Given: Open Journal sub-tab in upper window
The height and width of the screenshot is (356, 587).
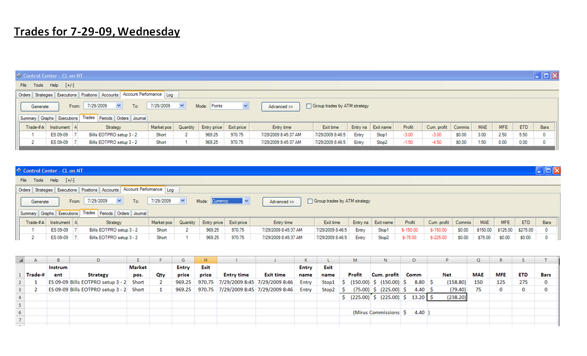Looking at the screenshot, I should point(139,118).
